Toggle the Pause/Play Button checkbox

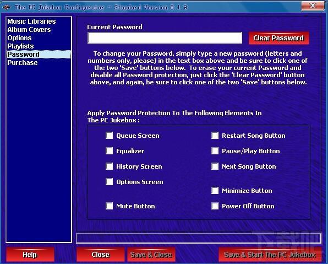tap(215, 151)
